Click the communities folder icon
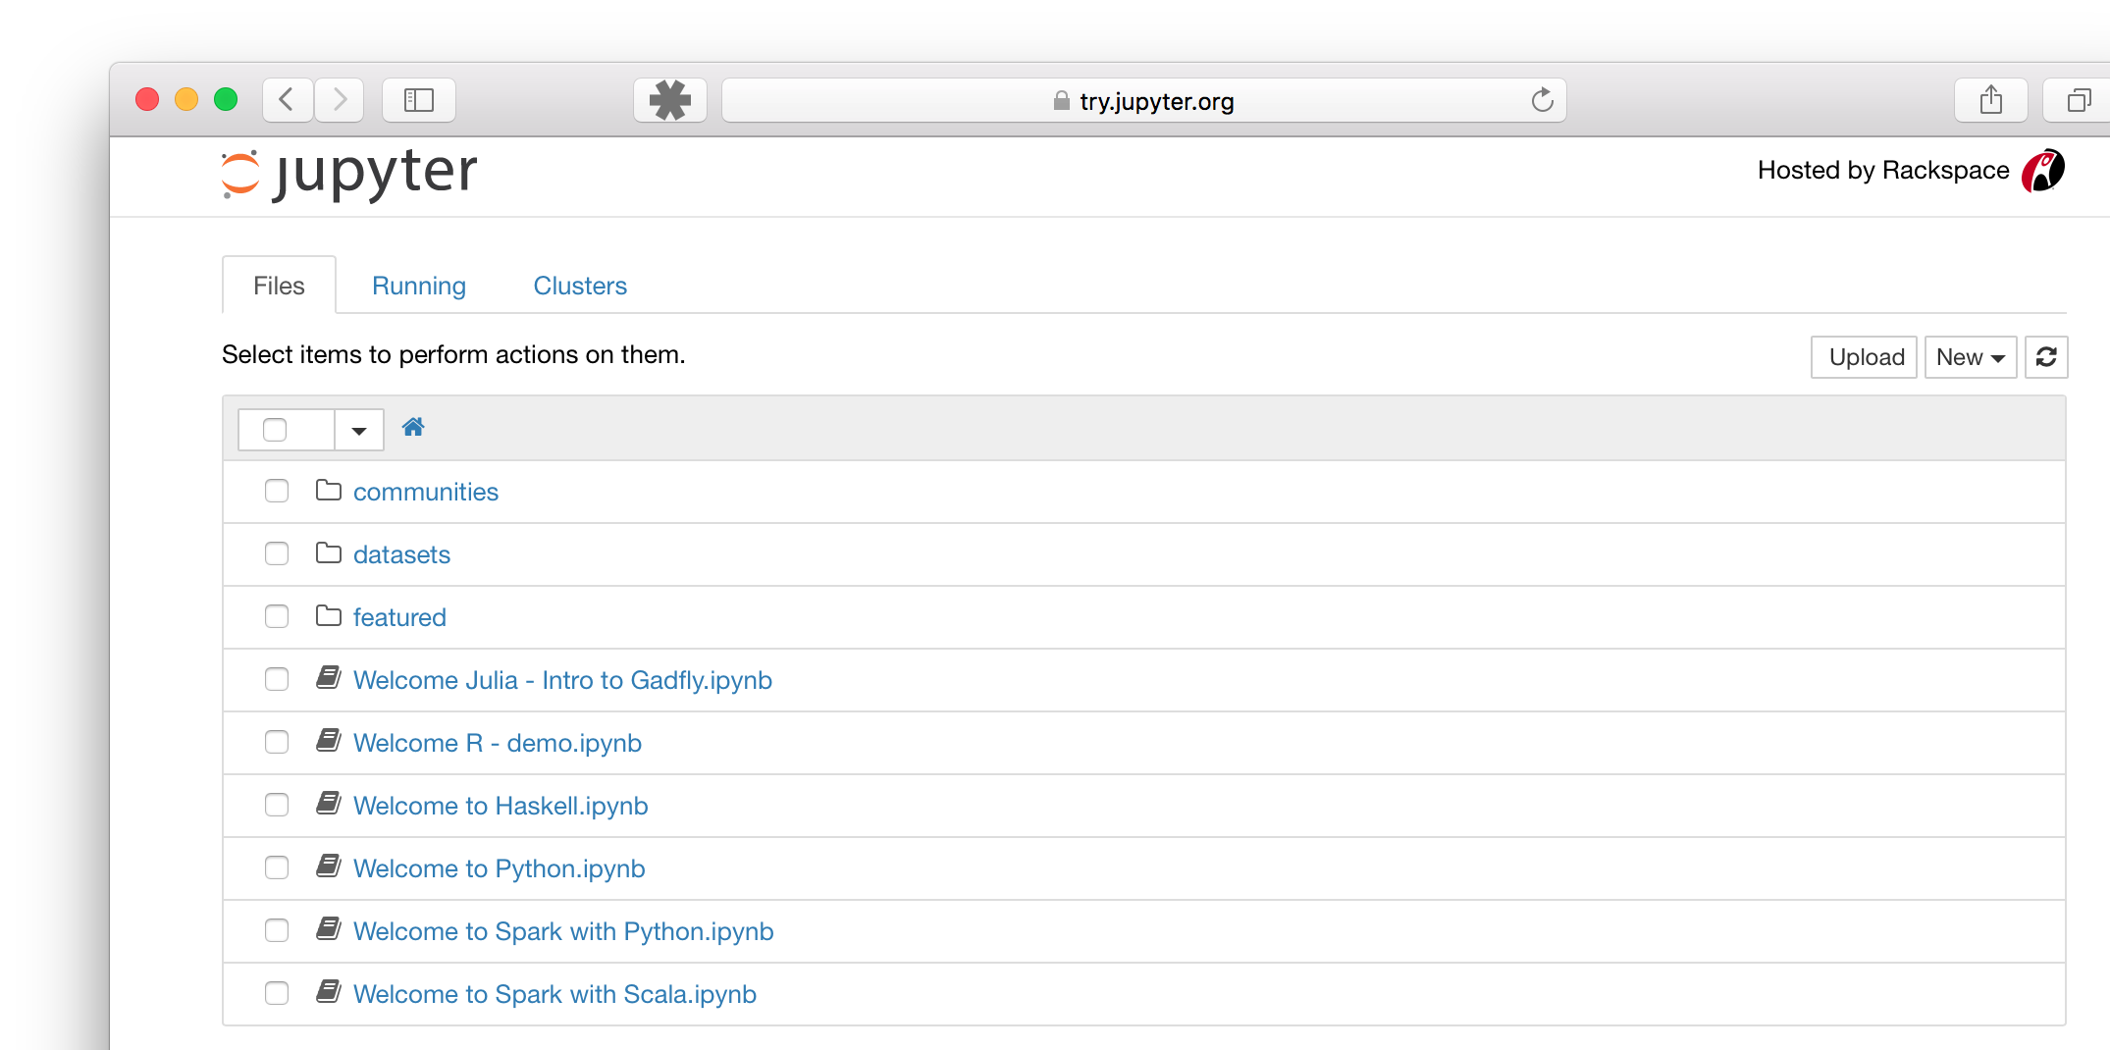 point(329,491)
